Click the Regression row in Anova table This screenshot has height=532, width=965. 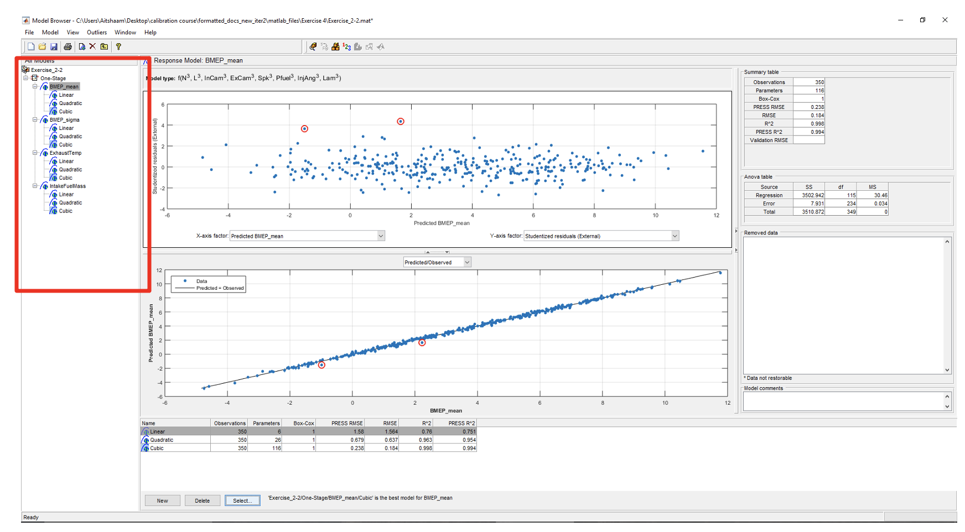point(817,195)
